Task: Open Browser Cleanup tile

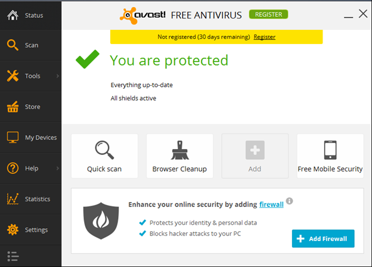Action: click(179, 156)
